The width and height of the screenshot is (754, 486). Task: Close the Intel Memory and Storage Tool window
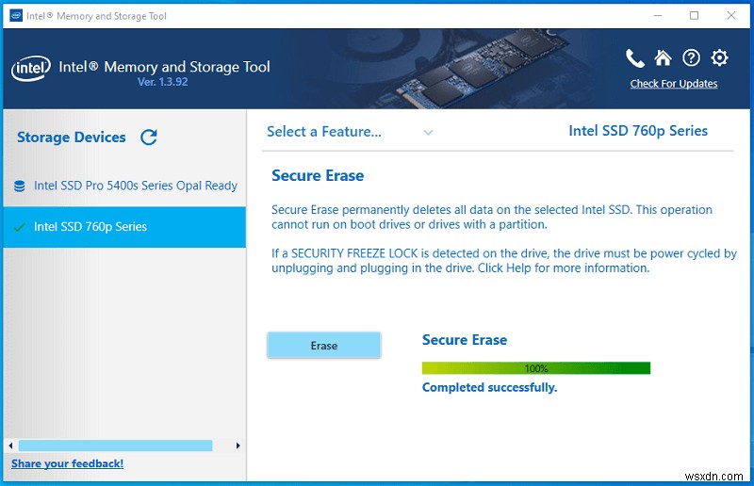click(731, 16)
